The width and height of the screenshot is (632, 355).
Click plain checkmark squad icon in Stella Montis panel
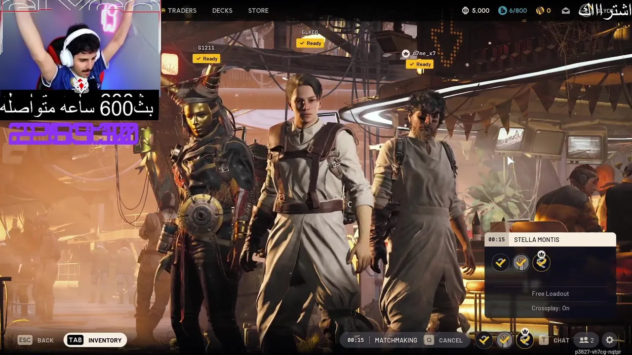(x=501, y=263)
